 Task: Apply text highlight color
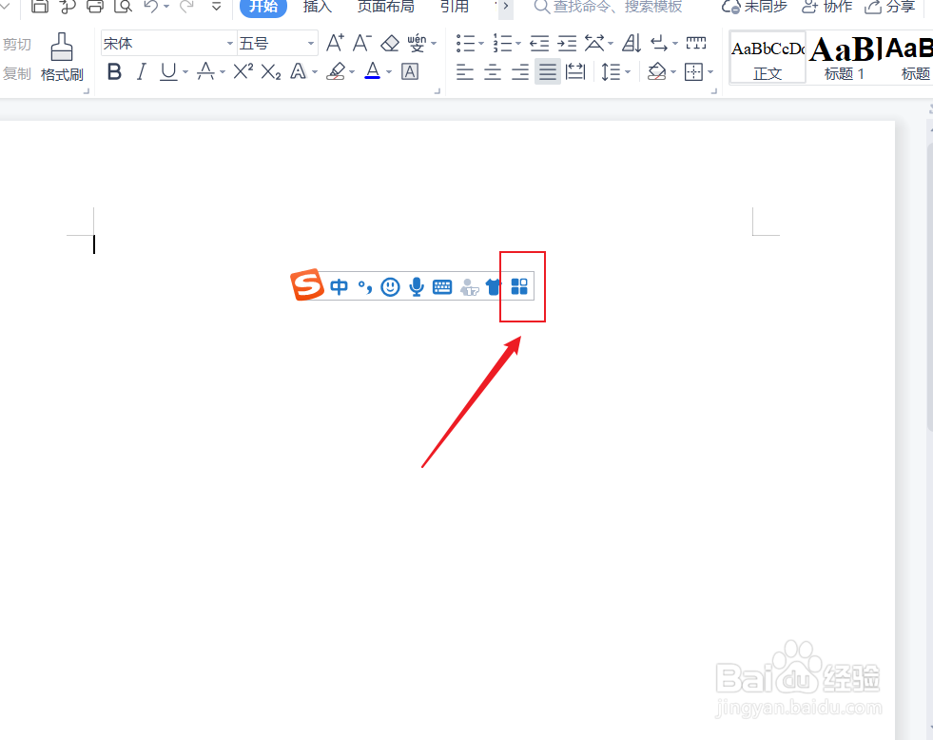pyautogui.click(x=336, y=72)
